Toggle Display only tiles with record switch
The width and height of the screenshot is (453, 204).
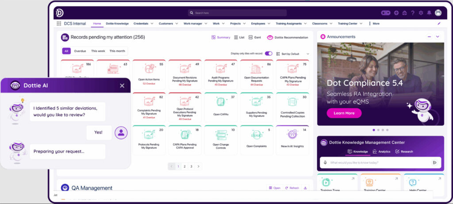[x=269, y=54]
